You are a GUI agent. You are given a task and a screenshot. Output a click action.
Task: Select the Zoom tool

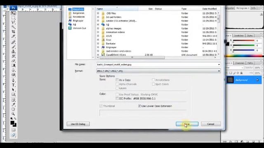[13, 114]
